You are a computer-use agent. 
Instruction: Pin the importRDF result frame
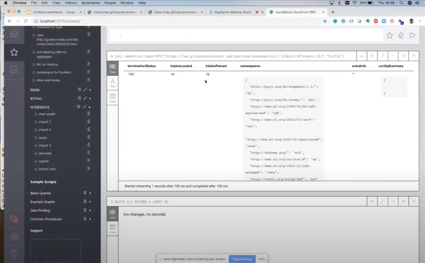pos(372,56)
